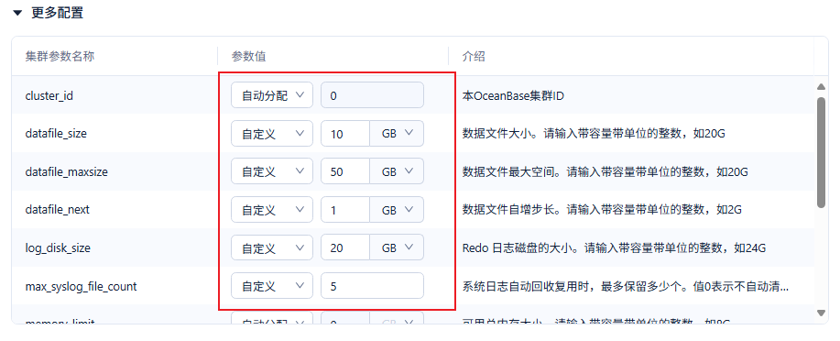Viewport: 840px width, 341px height.
Task: Change the log_disk_size GB unit selector
Action: (x=397, y=247)
